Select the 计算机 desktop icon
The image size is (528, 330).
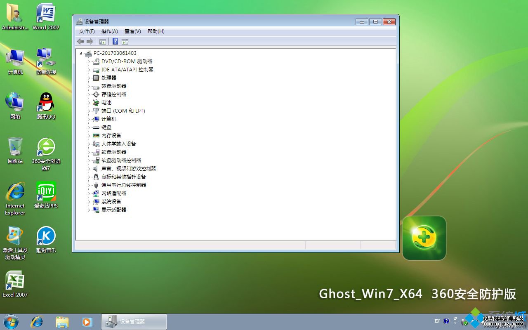point(15,61)
